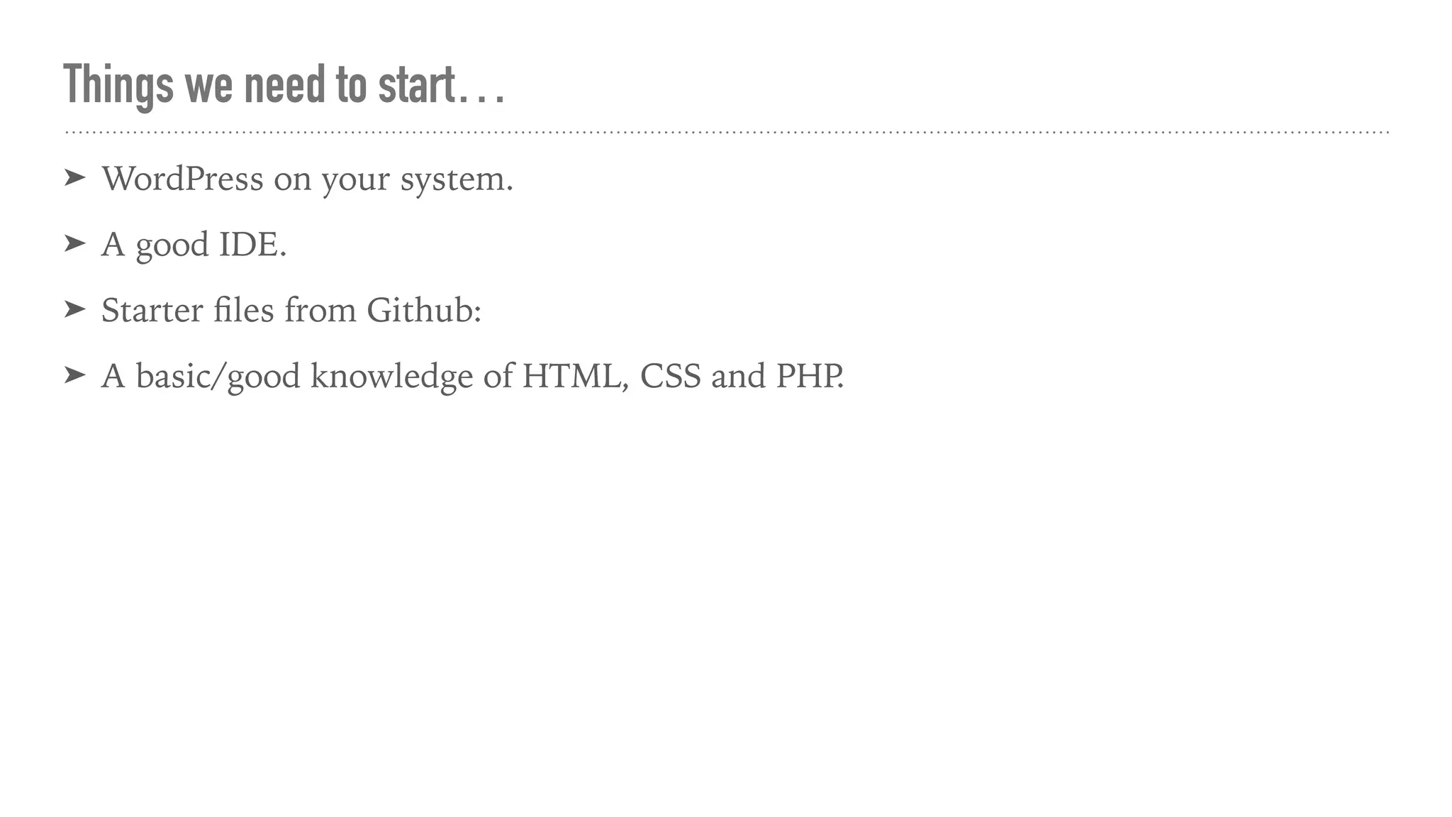Click the word 'system.' in first bullet
The width and height of the screenshot is (1452, 817).
tap(456, 179)
